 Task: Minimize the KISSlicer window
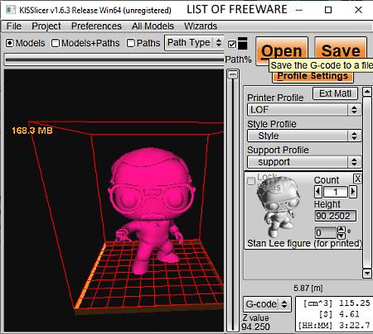tap(299, 10)
